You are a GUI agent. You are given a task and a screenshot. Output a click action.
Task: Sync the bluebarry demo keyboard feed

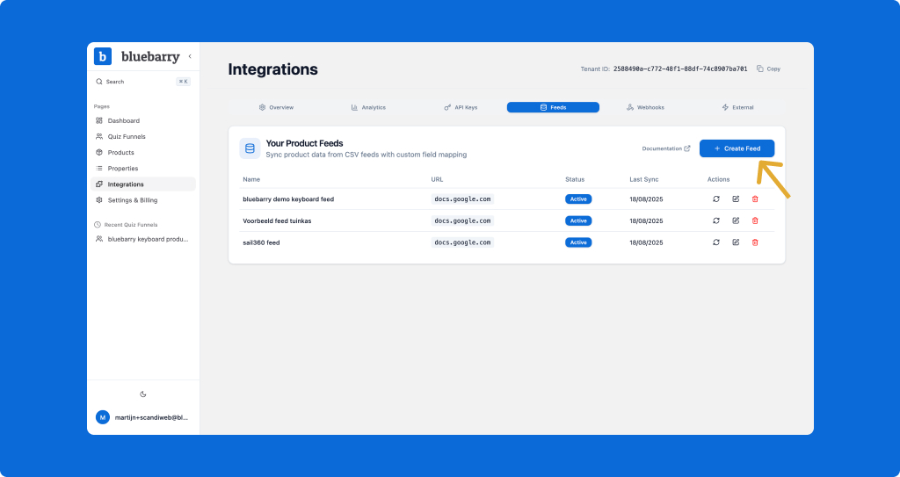pyautogui.click(x=716, y=199)
